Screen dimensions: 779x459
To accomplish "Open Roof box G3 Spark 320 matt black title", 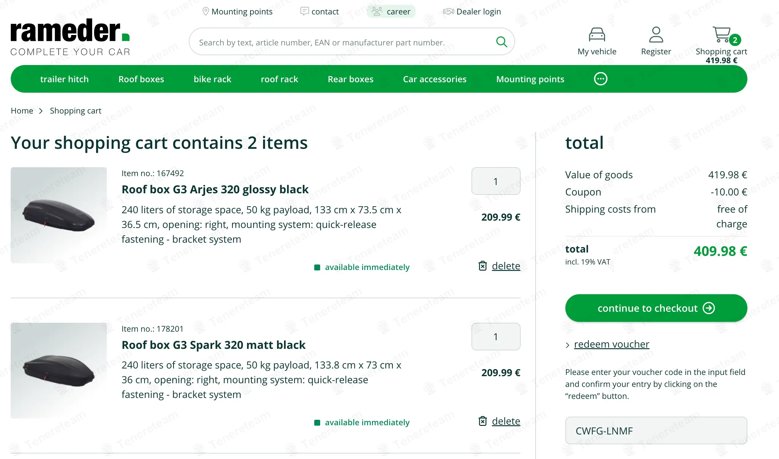I will tap(213, 345).
